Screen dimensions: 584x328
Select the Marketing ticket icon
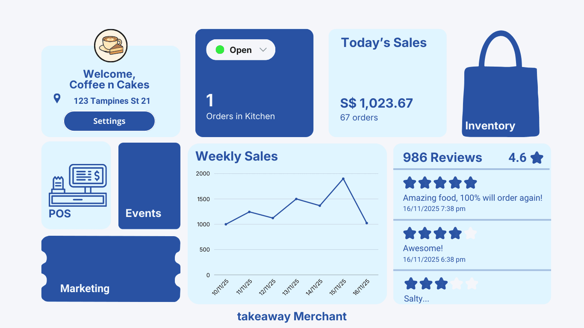(x=110, y=269)
